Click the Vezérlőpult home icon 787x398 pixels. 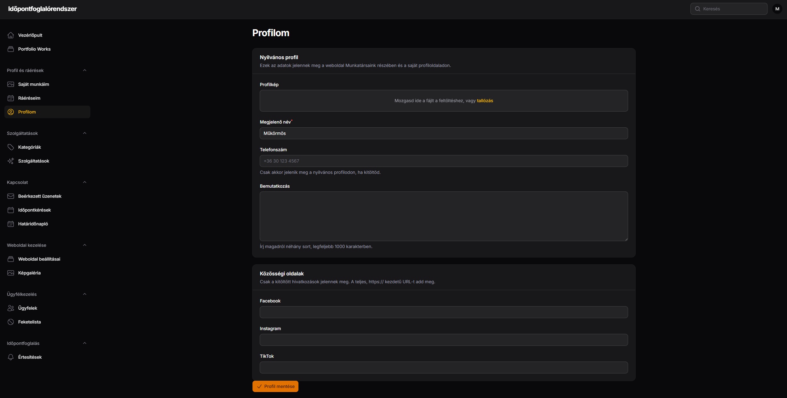(11, 35)
